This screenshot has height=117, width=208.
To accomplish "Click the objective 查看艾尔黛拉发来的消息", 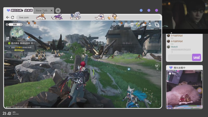I will pos(21,48).
